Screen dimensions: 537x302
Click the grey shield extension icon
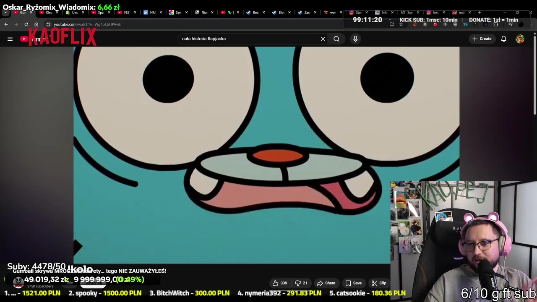[x=455, y=24]
